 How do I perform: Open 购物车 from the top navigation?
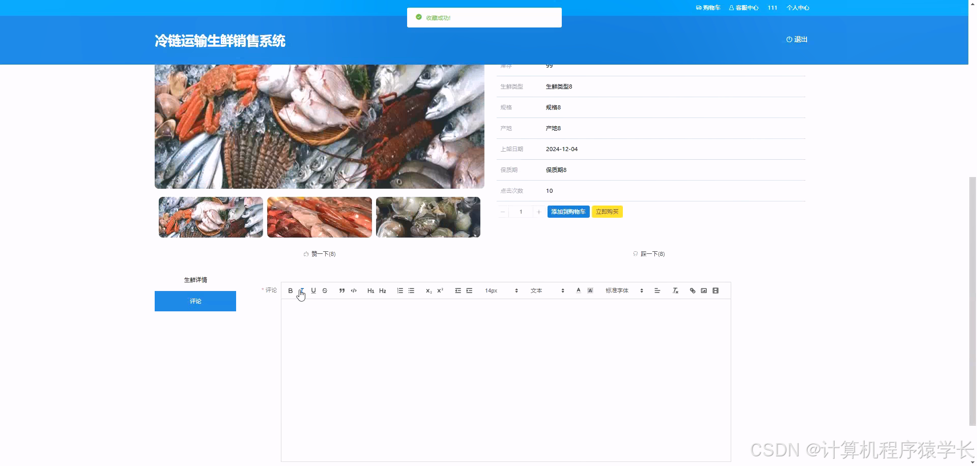click(x=708, y=8)
